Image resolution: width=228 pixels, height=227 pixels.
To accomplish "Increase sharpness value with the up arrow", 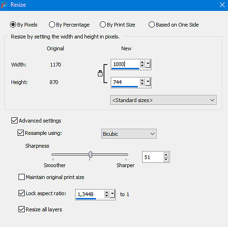I will coord(166,155).
